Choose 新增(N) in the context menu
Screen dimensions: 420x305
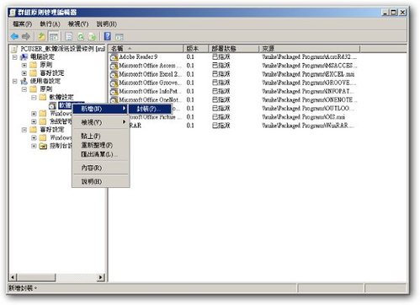point(100,109)
